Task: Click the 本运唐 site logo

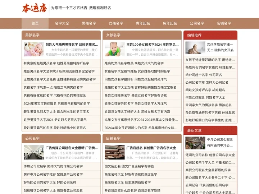Action: (35, 8)
